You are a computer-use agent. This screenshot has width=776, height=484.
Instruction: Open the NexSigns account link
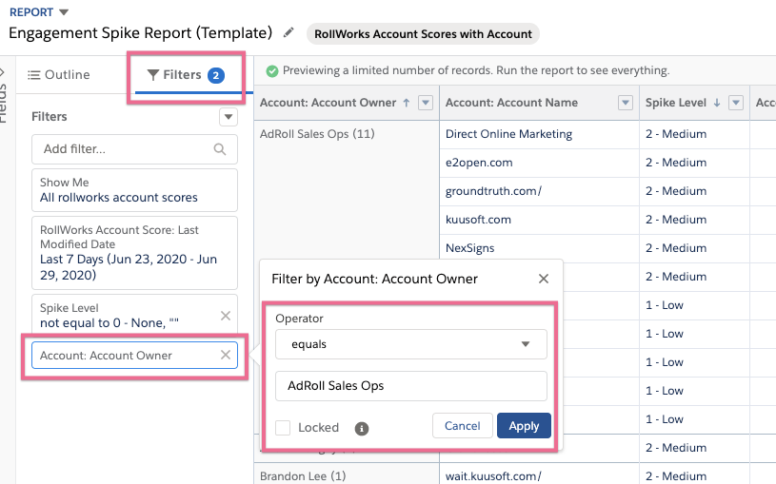pyautogui.click(x=469, y=248)
